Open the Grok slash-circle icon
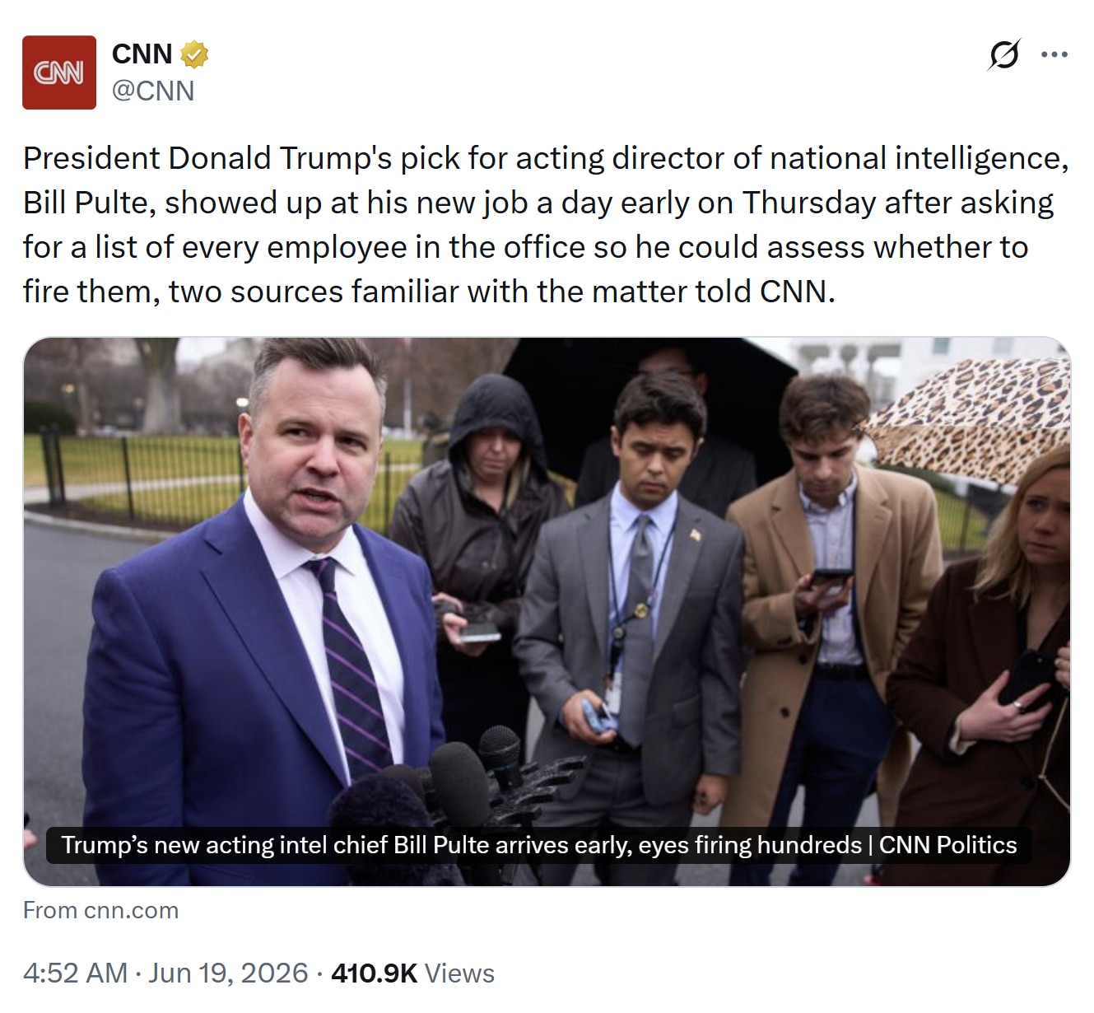1094x1013 pixels. pyautogui.click(x=1003, y=55)
